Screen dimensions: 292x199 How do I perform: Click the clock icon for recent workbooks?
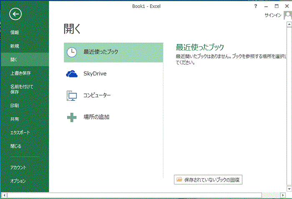pos(72,52)
